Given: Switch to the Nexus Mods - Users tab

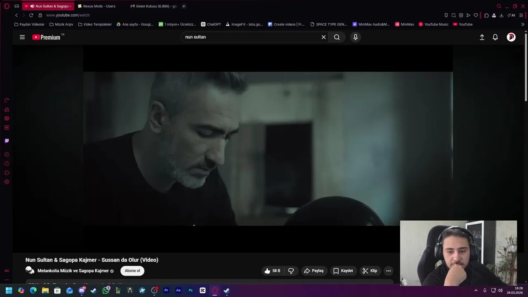Looking at the screenshot, I should click(x=99, y=6).
